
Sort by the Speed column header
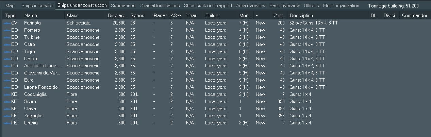point(139,15)
